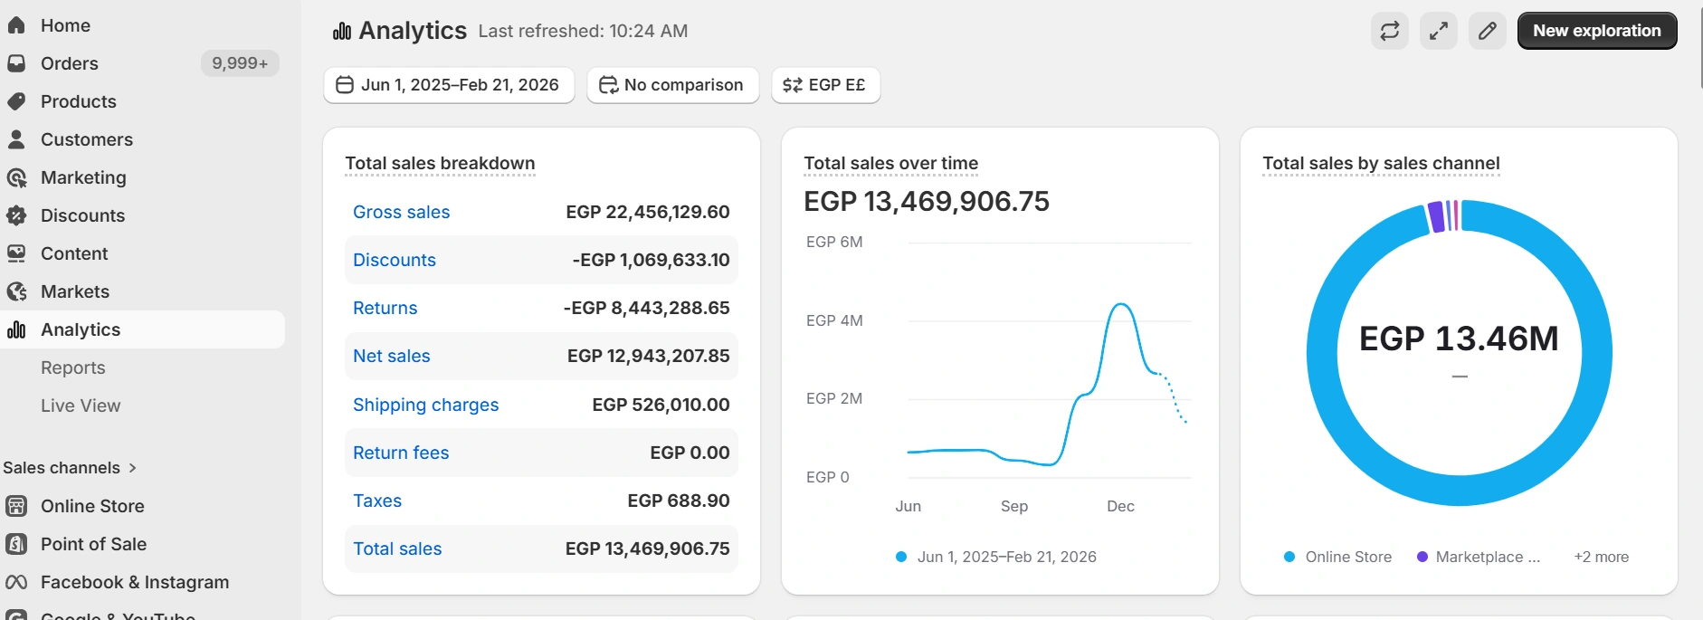Click the New exploration button
This screenshot has width=1703, height=620.
pyautogui.click(x=1597, y=31)
